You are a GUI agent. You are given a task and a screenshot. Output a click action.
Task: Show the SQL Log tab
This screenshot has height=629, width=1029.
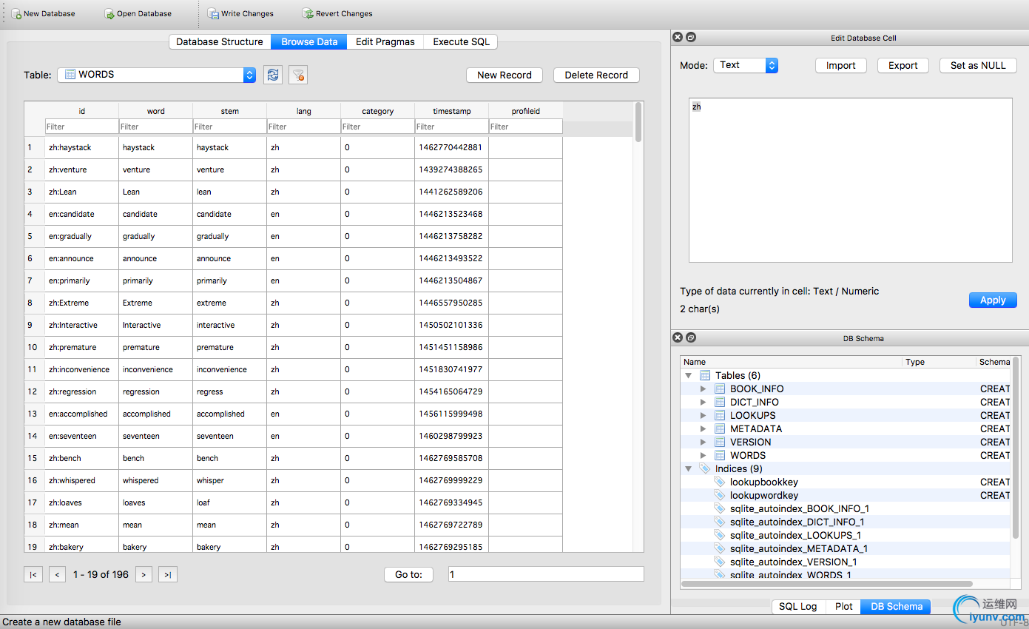tap(798, 607)
